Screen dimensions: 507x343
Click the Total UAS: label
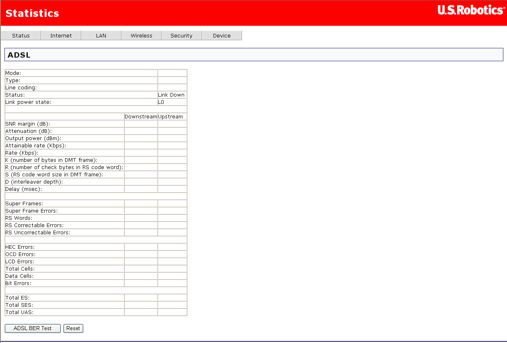click(x=19, y=312)
